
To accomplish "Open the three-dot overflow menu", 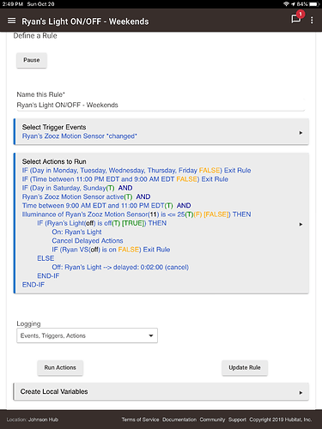I will coord(312,21).
